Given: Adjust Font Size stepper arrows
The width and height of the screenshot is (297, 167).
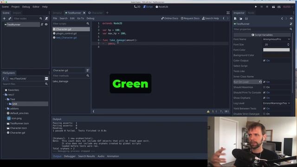Looking at the screenshot, I should click(x=288, y=45).
